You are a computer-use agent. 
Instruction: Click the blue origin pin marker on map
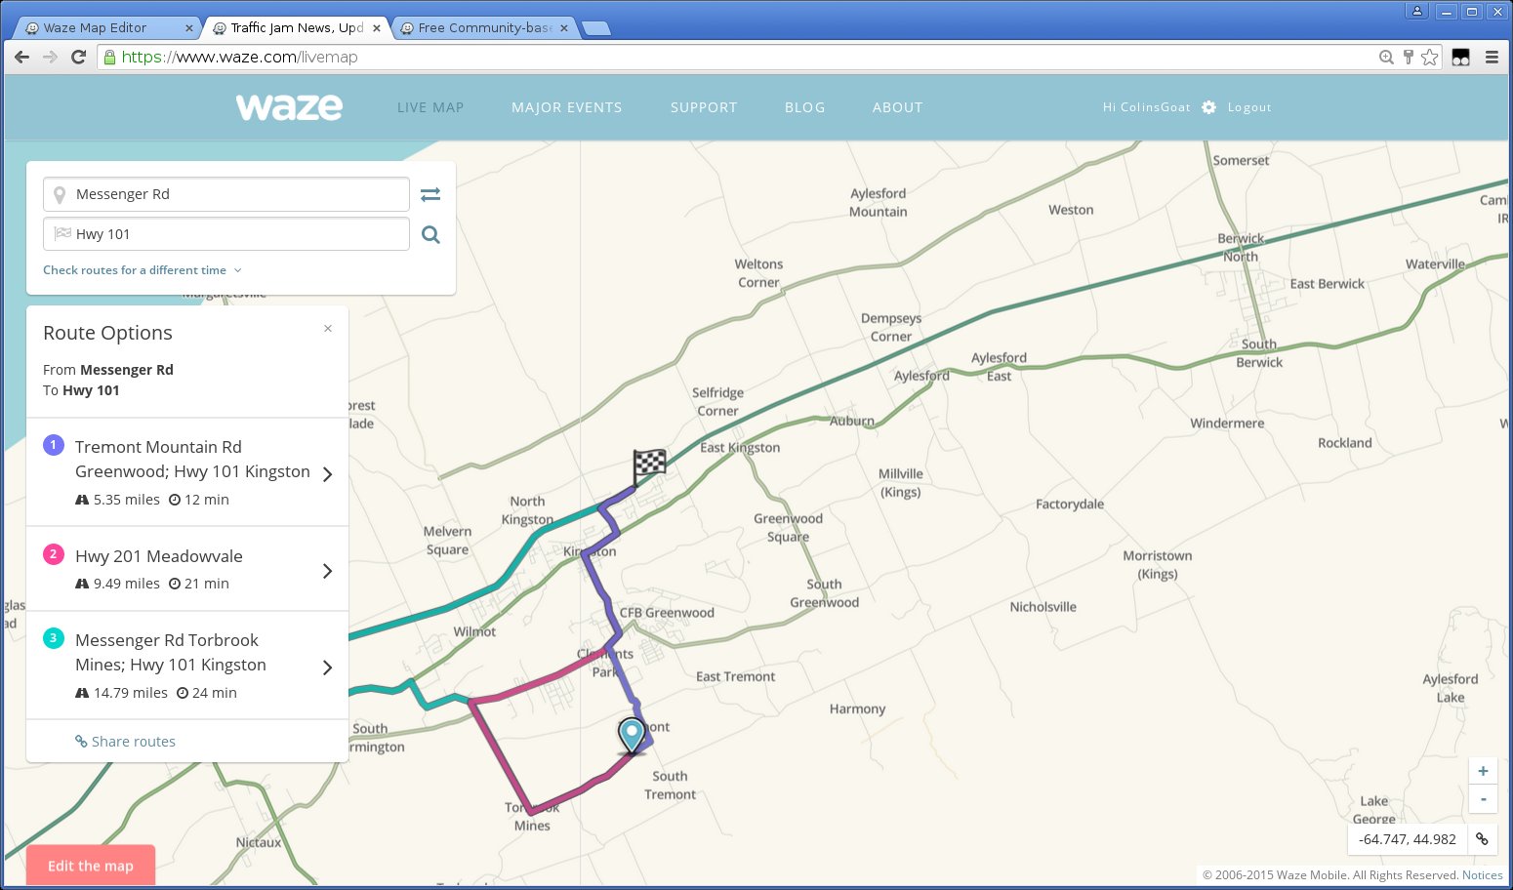click(x=632, y=734)
